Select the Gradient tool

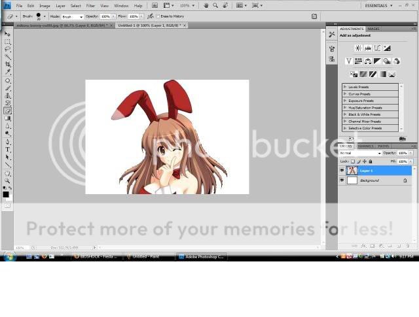point(7,118)
